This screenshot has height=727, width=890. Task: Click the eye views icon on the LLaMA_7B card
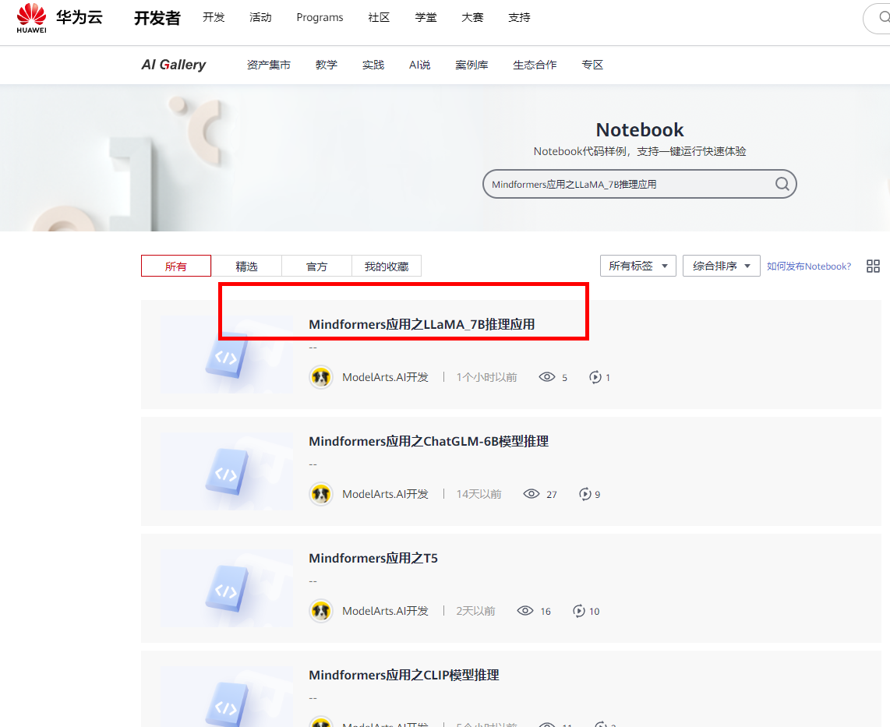[x=546, y=377]
